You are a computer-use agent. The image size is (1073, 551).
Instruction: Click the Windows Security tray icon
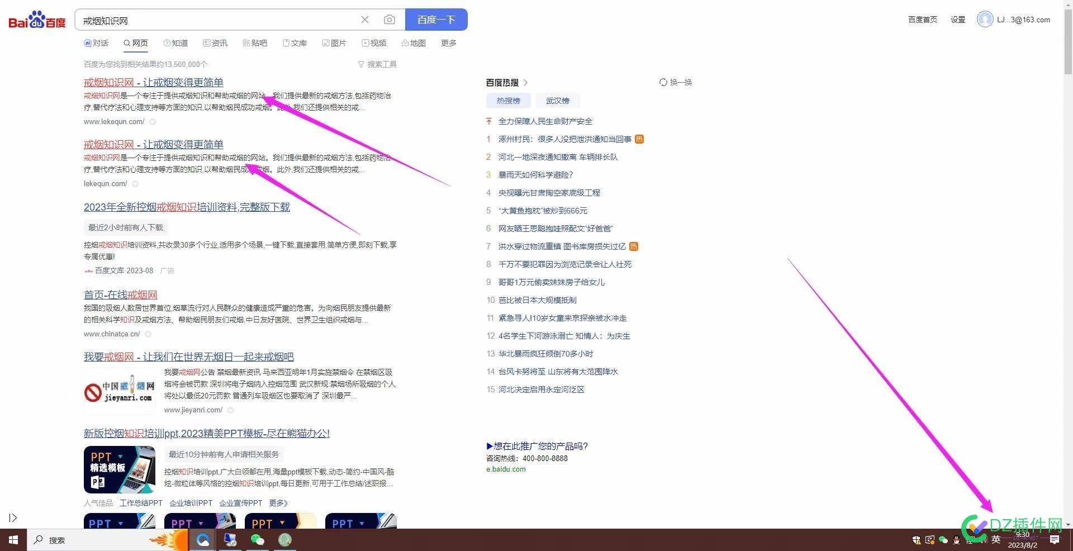click(917, 540)
